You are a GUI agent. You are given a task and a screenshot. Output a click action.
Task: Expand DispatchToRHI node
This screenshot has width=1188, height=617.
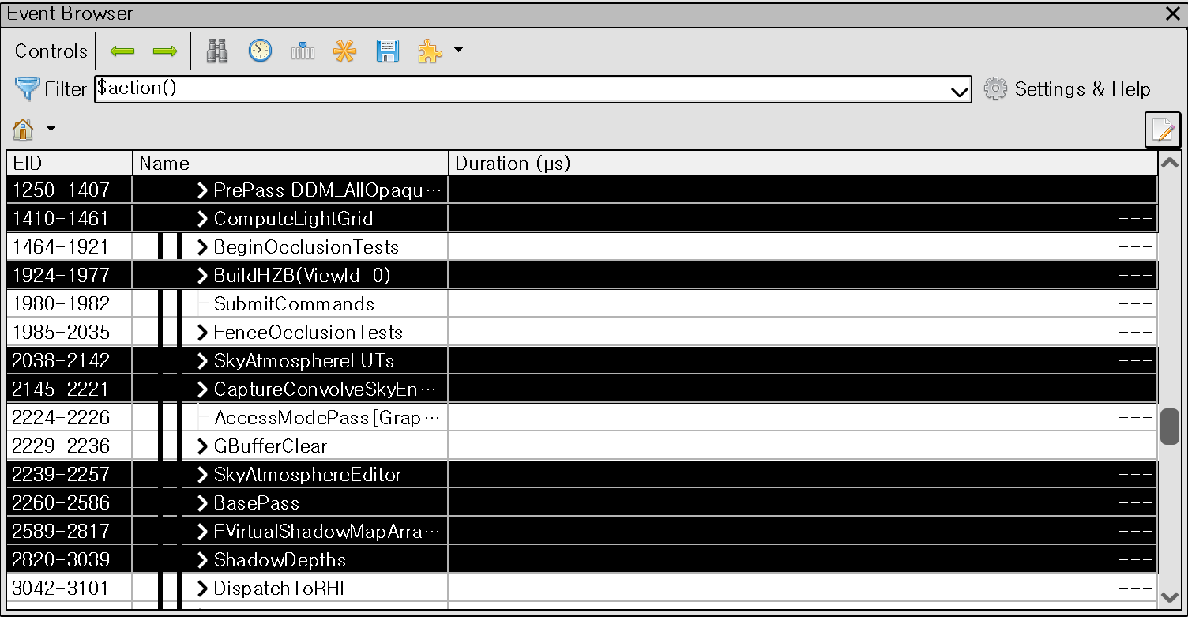202,589
